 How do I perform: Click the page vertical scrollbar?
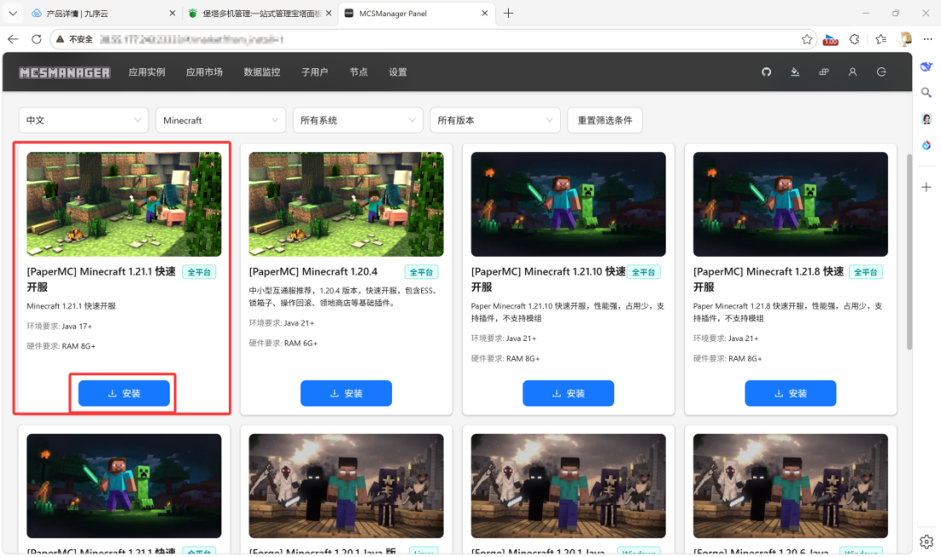coord(910,252)
